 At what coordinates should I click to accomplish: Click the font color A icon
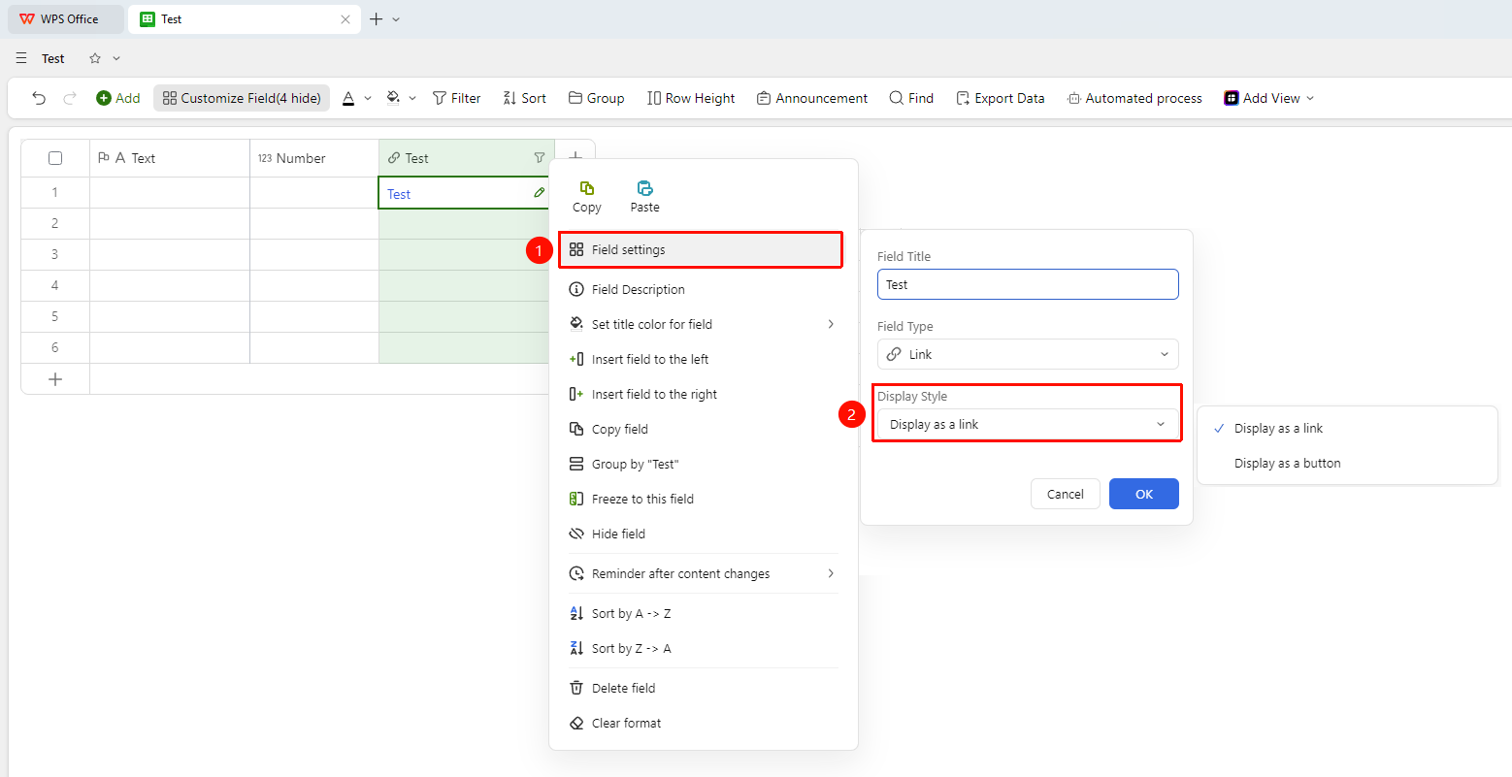point(348,98)
